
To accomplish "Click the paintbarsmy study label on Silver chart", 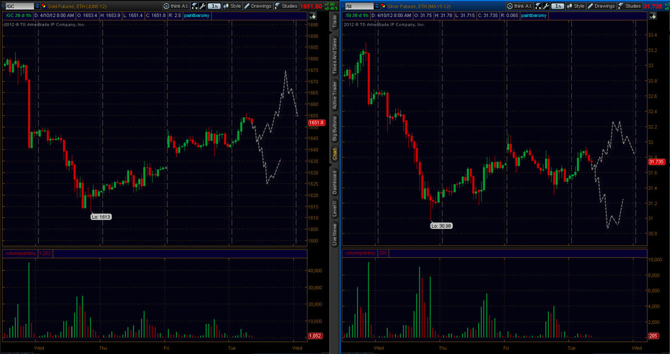I will [x=534, y=16].
